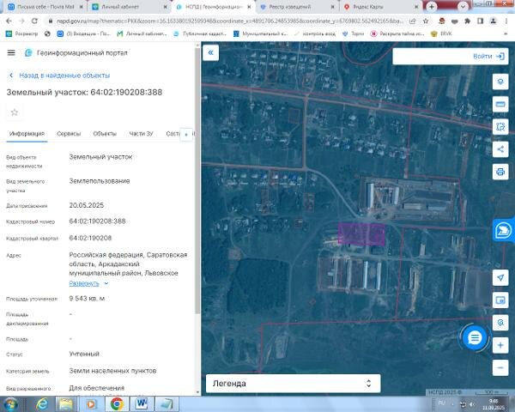Switch to the Объекты tab

tap(105, 134)
